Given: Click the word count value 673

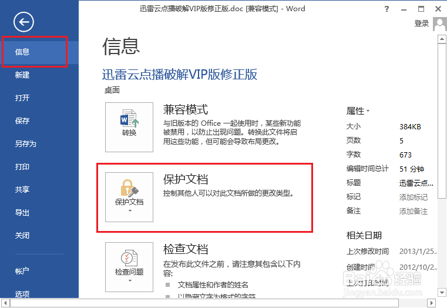Looking at the screenshot, I should pos(405,155).
